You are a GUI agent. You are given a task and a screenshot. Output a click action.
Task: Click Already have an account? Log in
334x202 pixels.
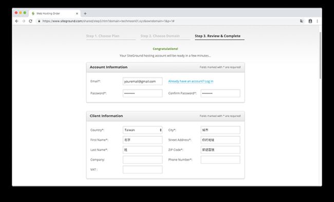pyautogui.click(x=191, y=81)
